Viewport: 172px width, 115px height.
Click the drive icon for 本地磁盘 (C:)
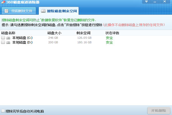point(8,38)
